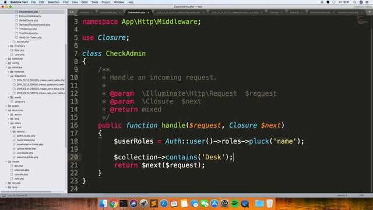Expand the Providers folder
The width and height of the screenshot is (373, 210).
point(9,46)
